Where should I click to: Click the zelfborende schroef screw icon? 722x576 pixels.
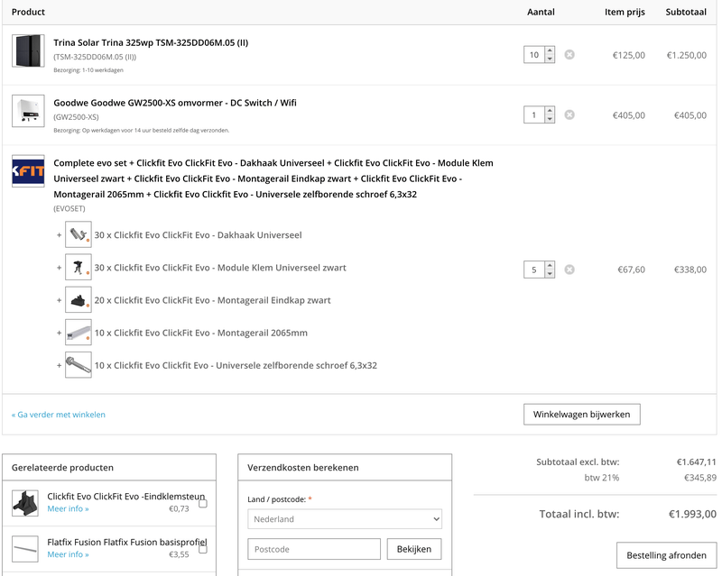[x=79, y=365]
